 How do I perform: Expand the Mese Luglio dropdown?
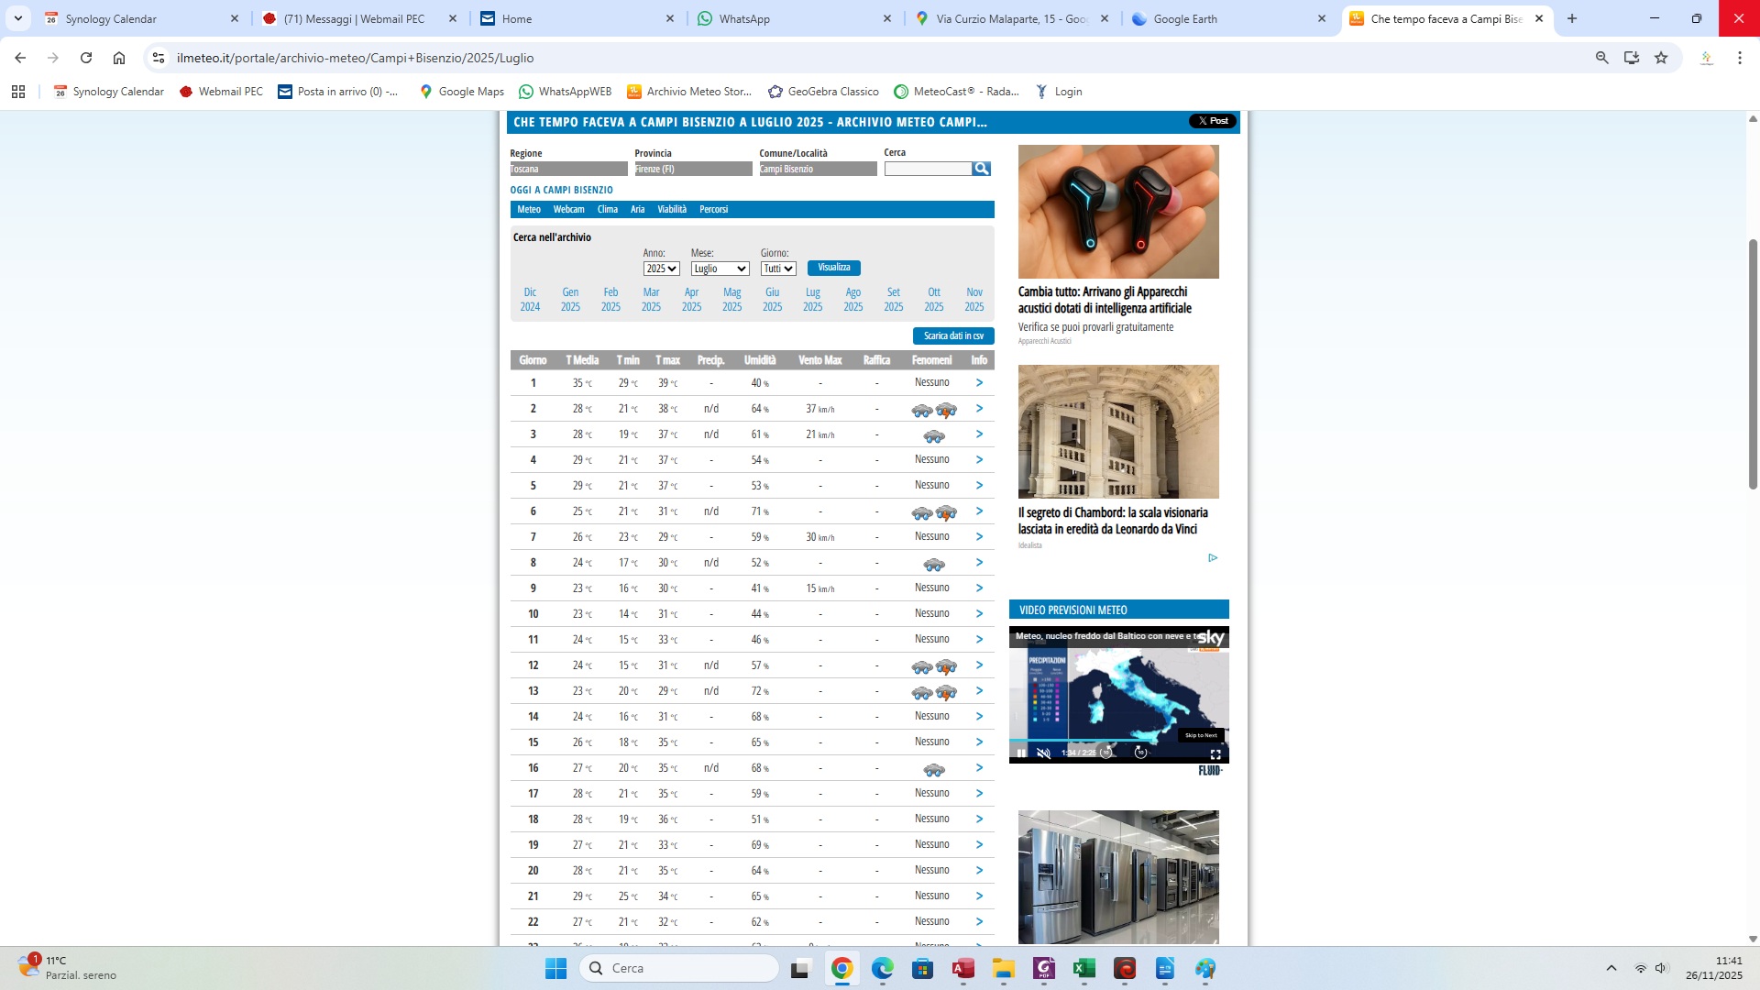click(720, 269)
